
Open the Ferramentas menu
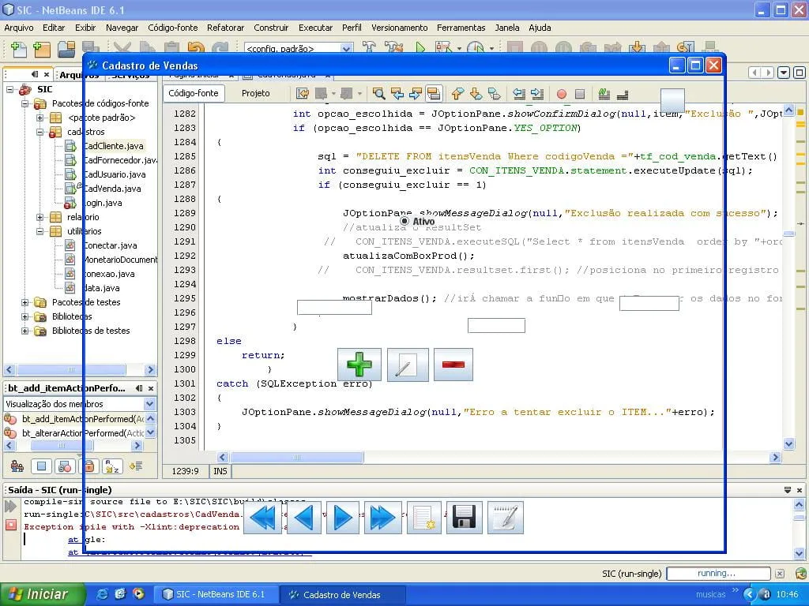tap(461, 28)
